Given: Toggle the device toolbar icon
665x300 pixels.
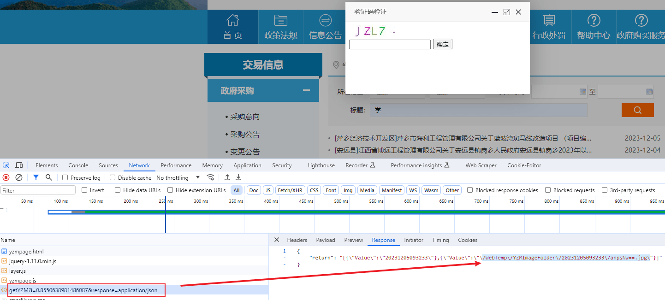Looking at the screenshot, I should pyautogui.click(x=19, y=165).
